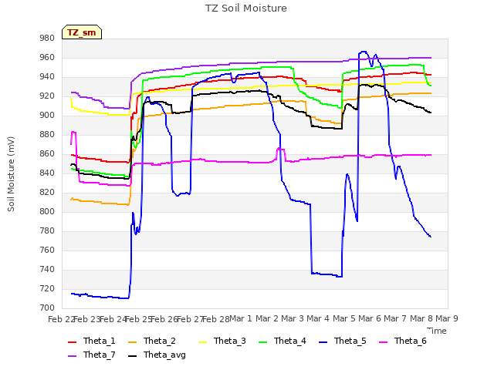Toggle the Theta_7 legend entry
This screenshot has height=370, width=494.
(x=92, y=355)
